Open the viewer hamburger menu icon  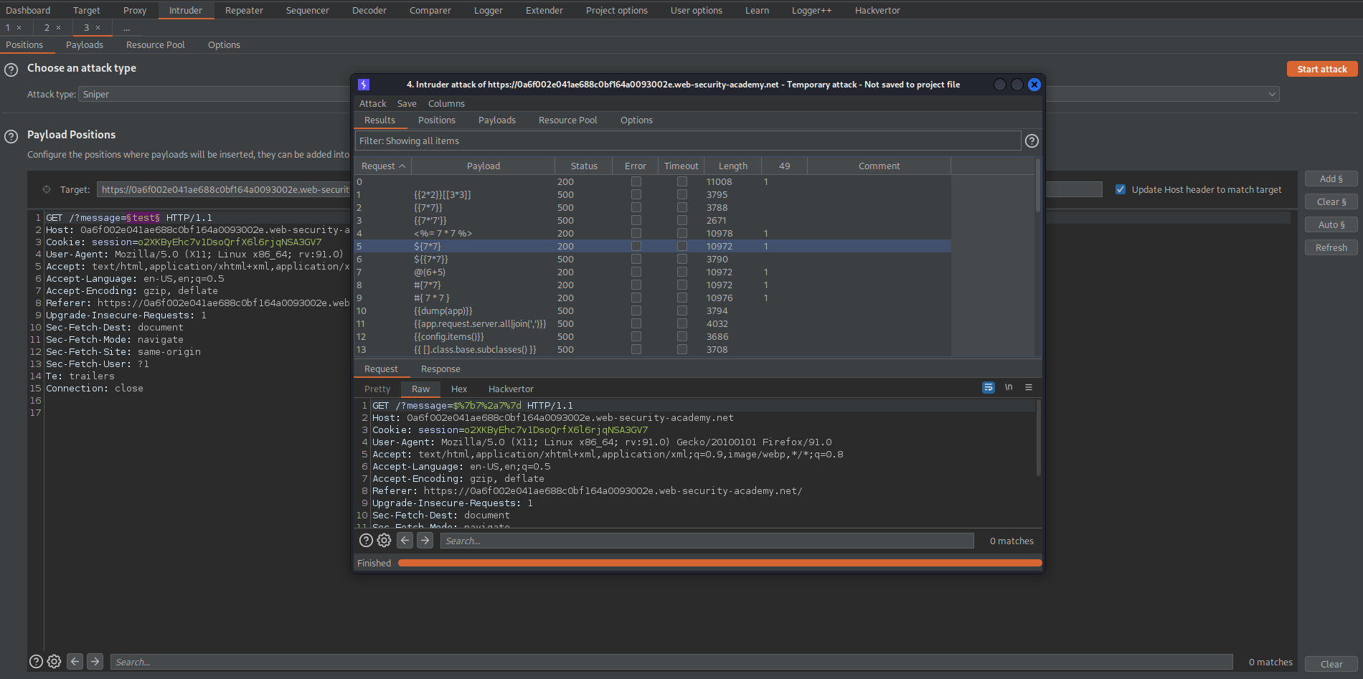[1029, 387]
